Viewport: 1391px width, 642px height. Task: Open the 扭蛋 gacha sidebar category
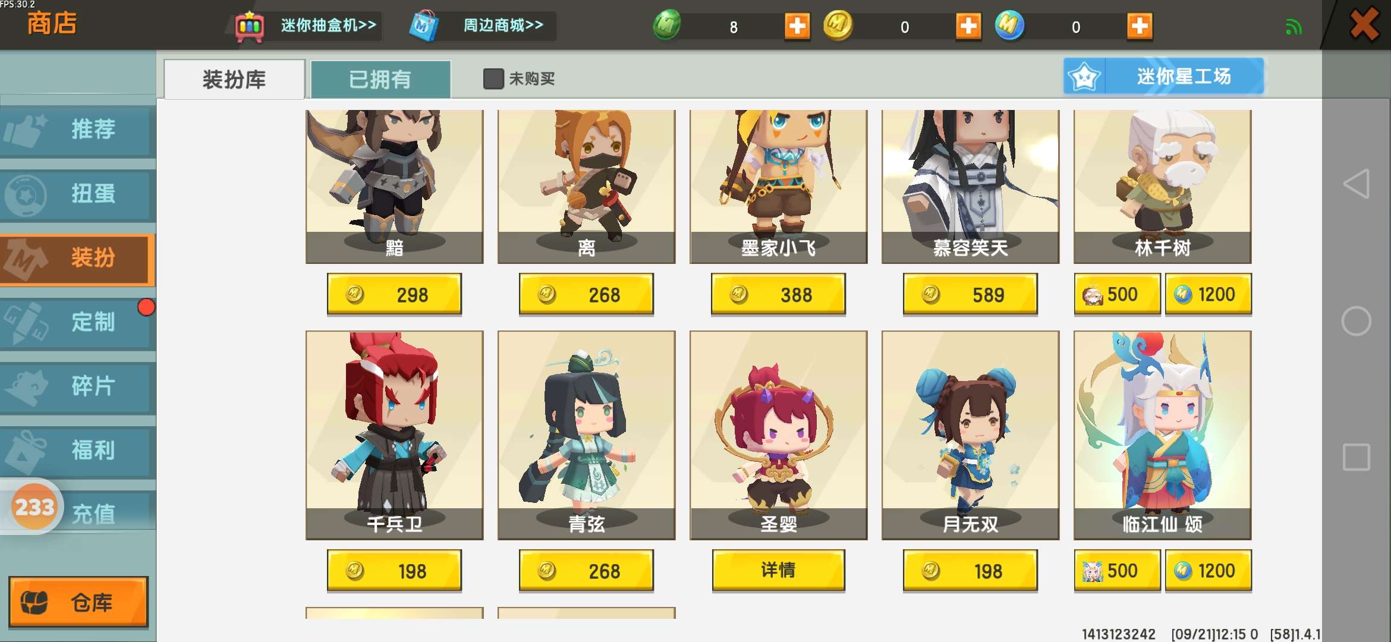click(77, 194)
